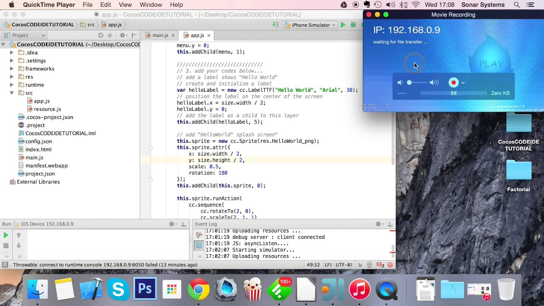Open Run panel gear options
Viewport: 544px width, 306px height.
click(173, 224)
